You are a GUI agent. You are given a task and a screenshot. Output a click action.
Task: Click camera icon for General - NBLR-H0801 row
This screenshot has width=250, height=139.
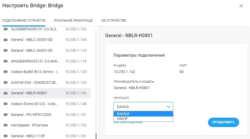6,93
